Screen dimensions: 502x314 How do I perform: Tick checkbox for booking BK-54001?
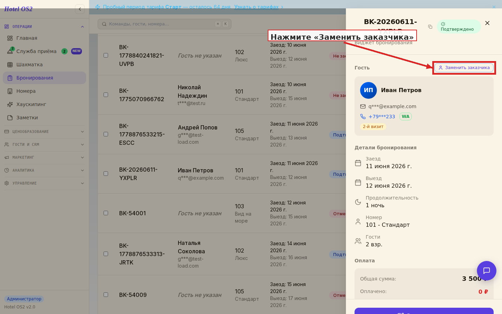(x=106, y=213)
